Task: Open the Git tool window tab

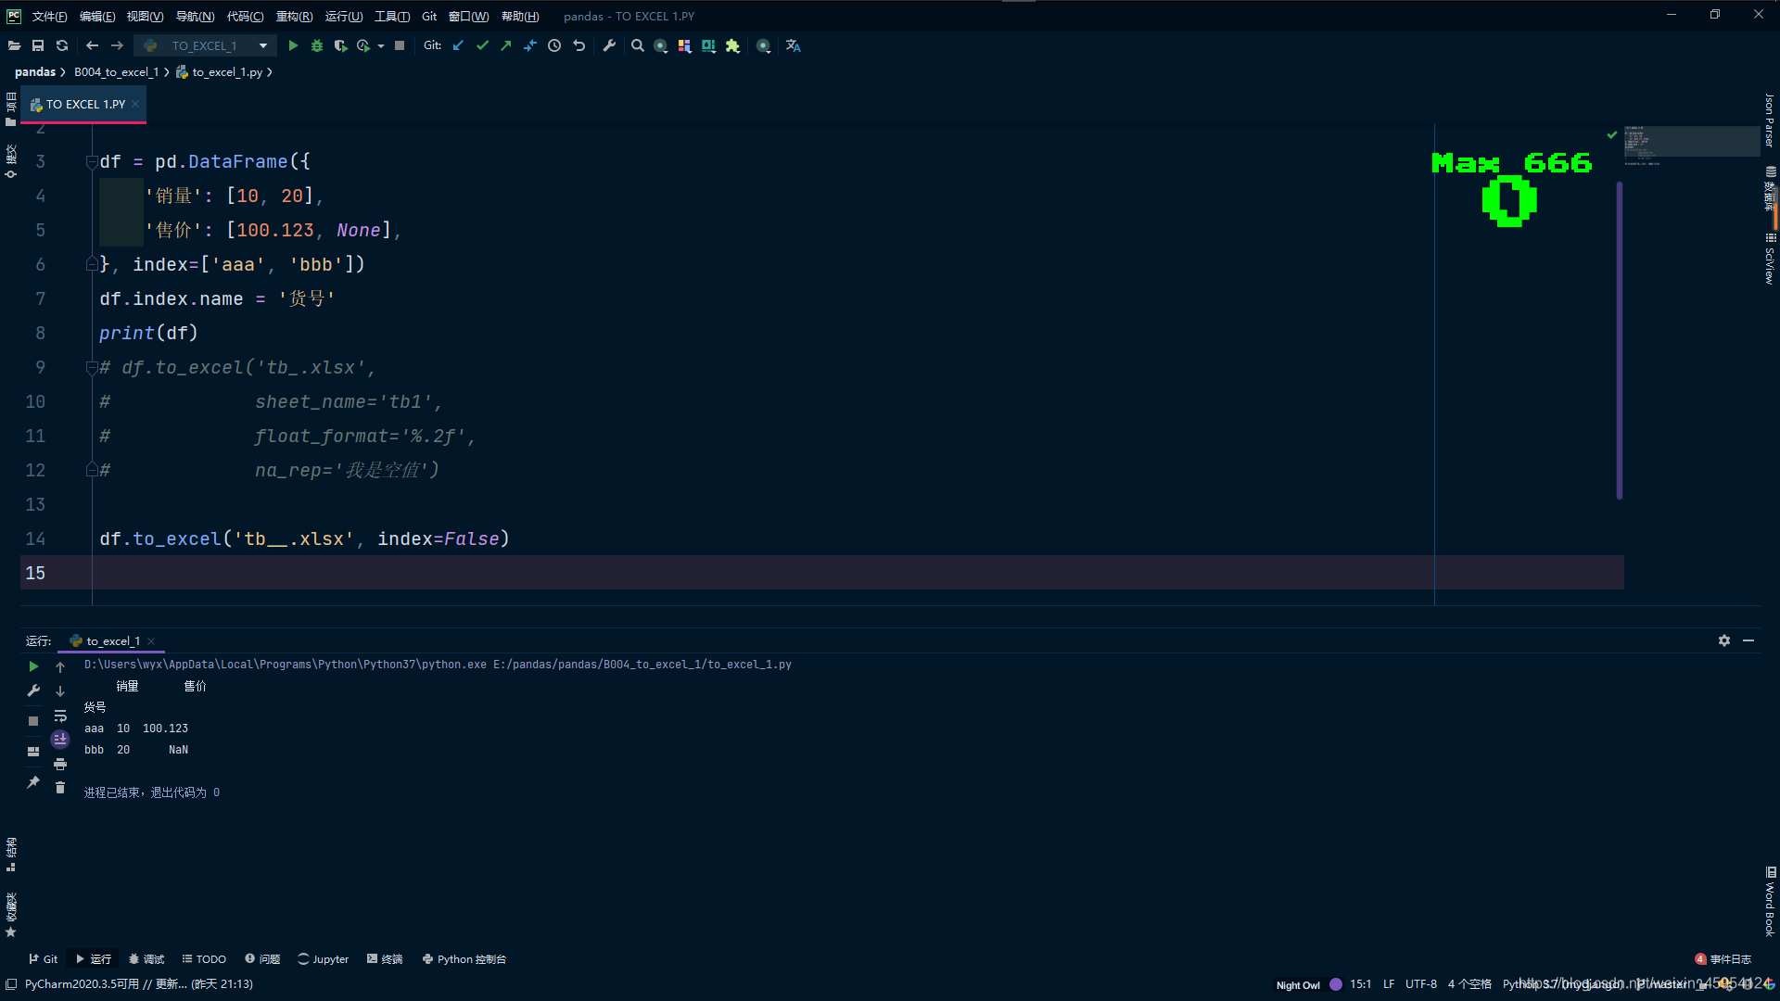Action: pyautogui.click(x=43, y=959)
